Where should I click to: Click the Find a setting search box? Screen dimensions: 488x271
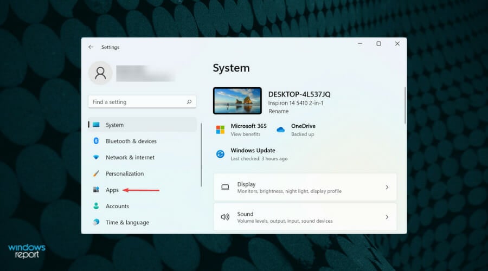[x=142, y=102]
